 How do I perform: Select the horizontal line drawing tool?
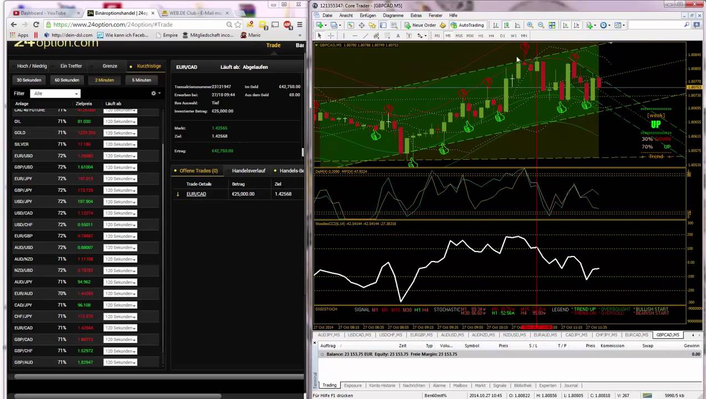coord(355,35)
